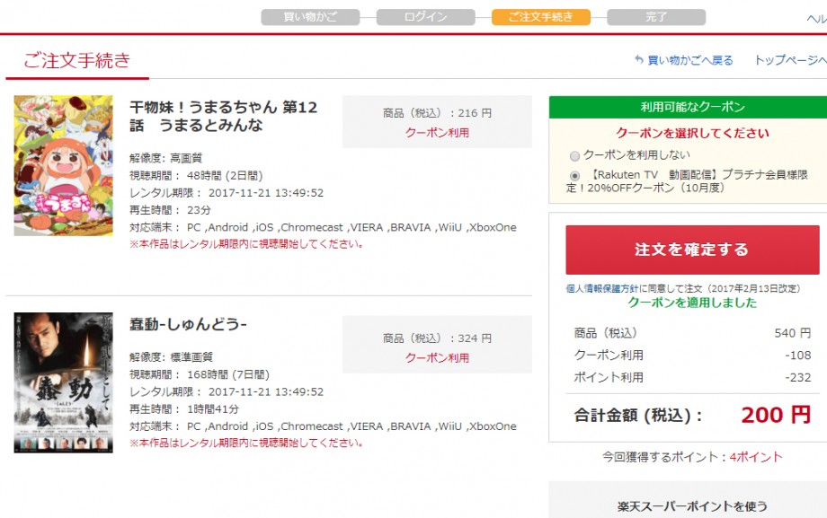Select the ログイン step in progress bar
This screenshot has height=518, width=827.
pos(425,17)
